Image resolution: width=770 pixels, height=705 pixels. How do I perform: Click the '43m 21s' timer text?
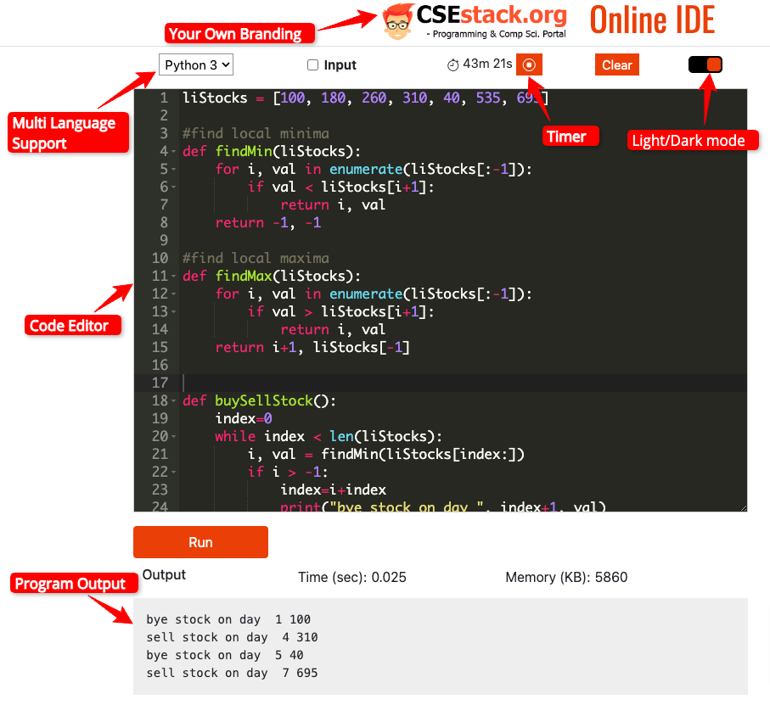point(487,64)
